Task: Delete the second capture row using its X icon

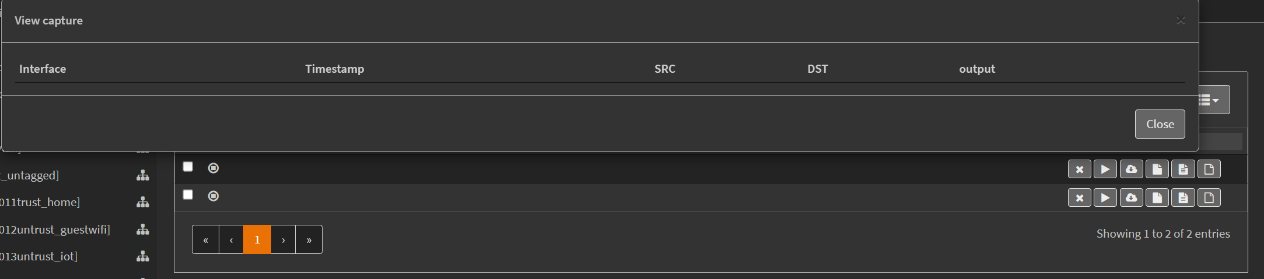Action: pyautogui.click(x=1079, y=197)
